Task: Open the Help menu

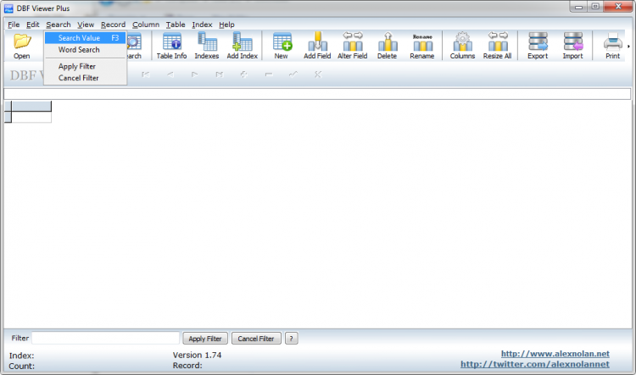Action: point(226,25)
